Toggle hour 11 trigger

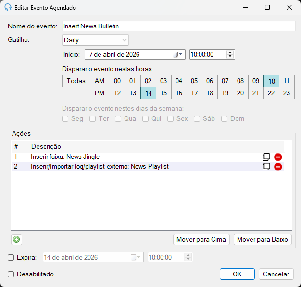click(287, 81)
